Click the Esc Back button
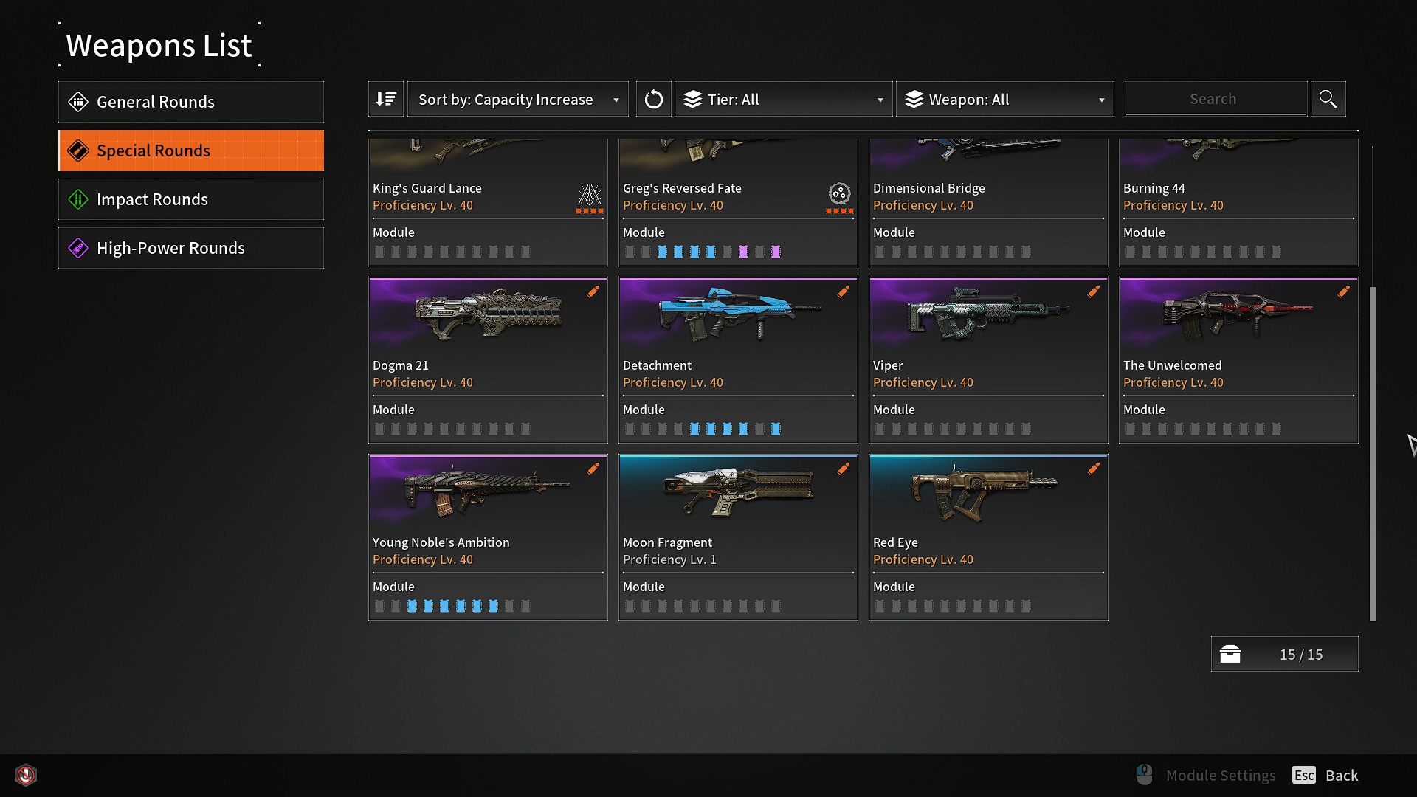The height and width of the screenshot is (797, 1417). point(1325,775)
